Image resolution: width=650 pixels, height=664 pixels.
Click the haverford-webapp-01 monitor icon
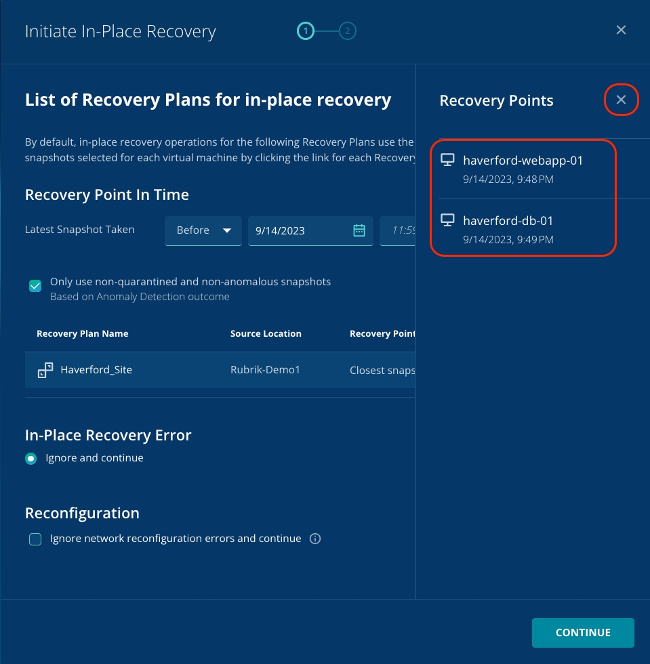[447, 161]
